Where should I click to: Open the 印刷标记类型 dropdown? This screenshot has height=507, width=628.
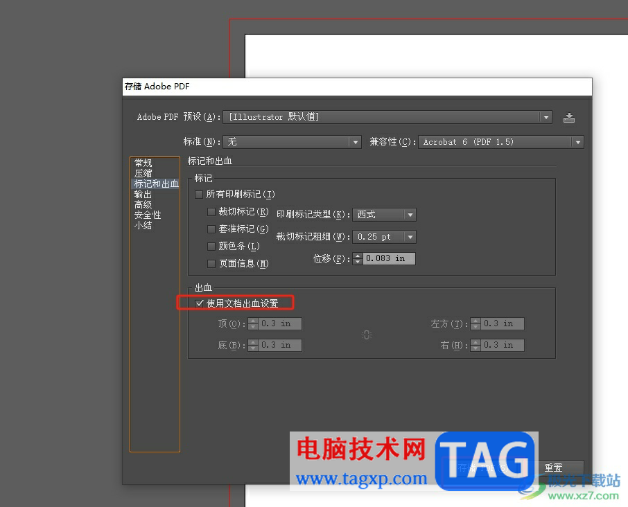pyautogui.click(x=384, y=215)
